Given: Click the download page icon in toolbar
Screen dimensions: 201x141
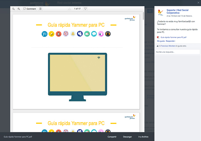Looking at the screenshot, I should click(x=40, y=9).
